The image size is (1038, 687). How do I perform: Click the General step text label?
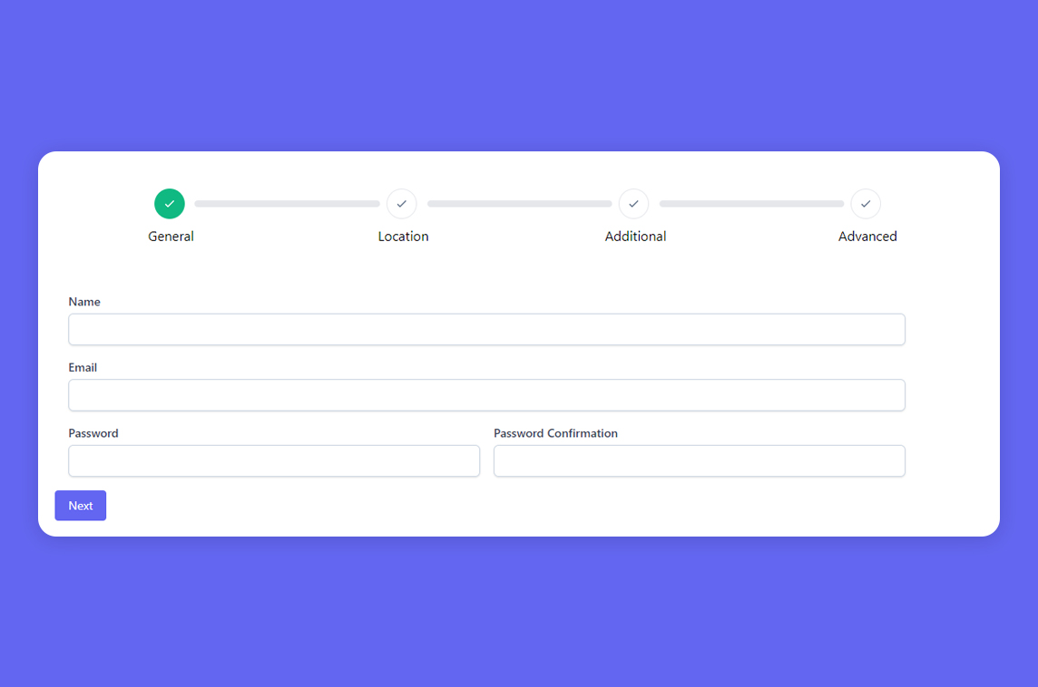point(171,237)
